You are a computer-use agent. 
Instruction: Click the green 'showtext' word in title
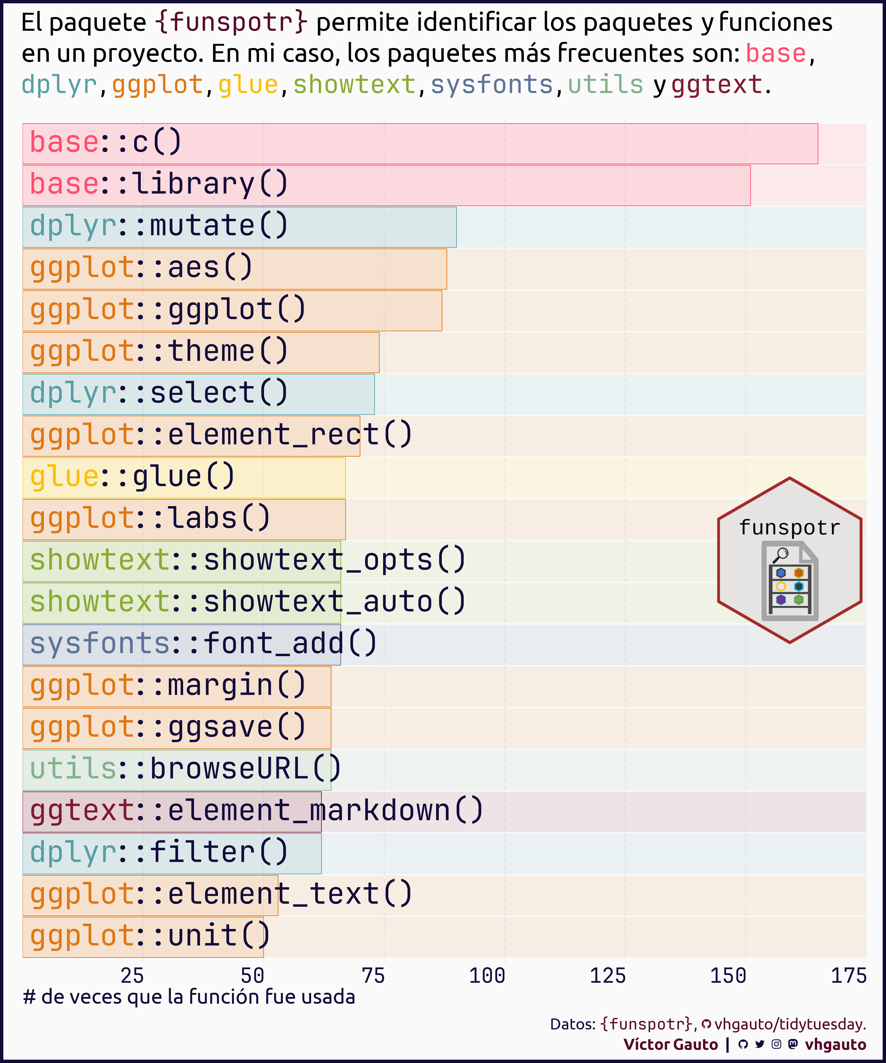pyautogui.click(x=354, y=85)
